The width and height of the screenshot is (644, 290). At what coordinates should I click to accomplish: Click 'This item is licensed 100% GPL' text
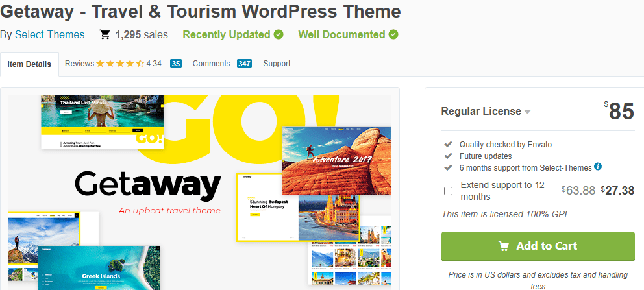pyautogui.click(x=506, y=214)
